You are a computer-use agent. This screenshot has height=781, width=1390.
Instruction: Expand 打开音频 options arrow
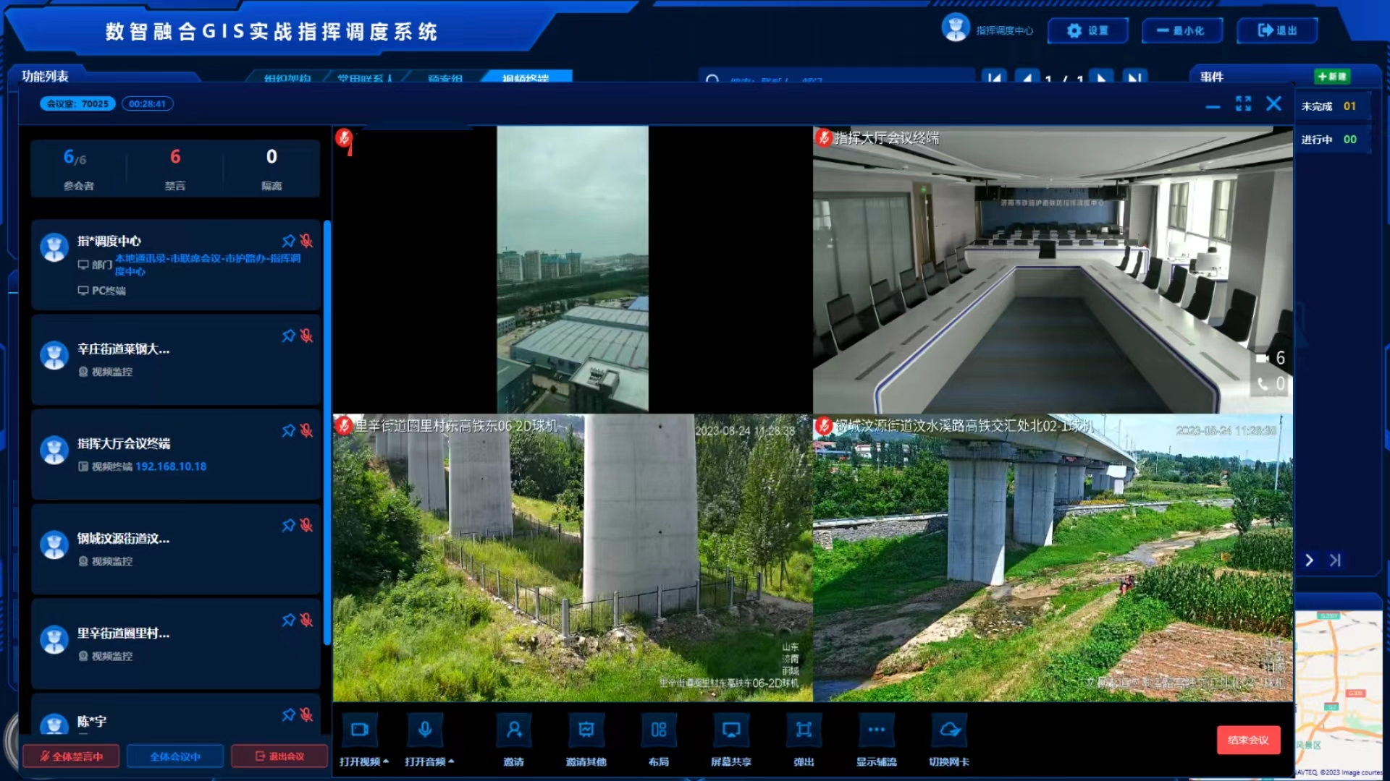point(451,761)
